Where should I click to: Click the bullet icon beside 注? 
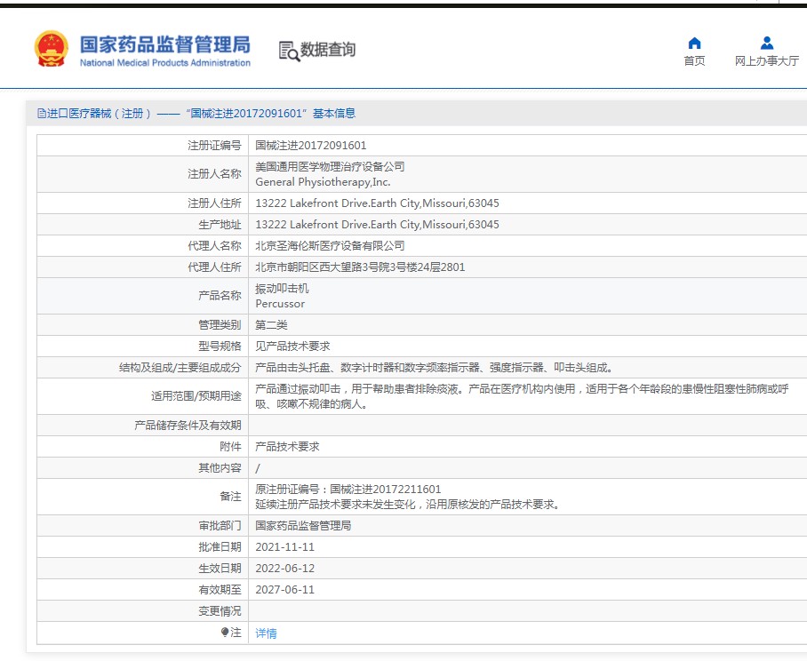point(225,633)
